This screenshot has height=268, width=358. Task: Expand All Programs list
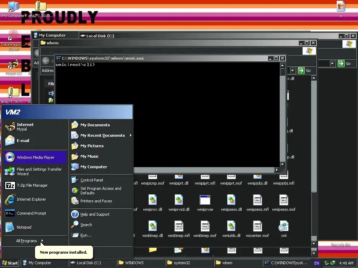30,241
